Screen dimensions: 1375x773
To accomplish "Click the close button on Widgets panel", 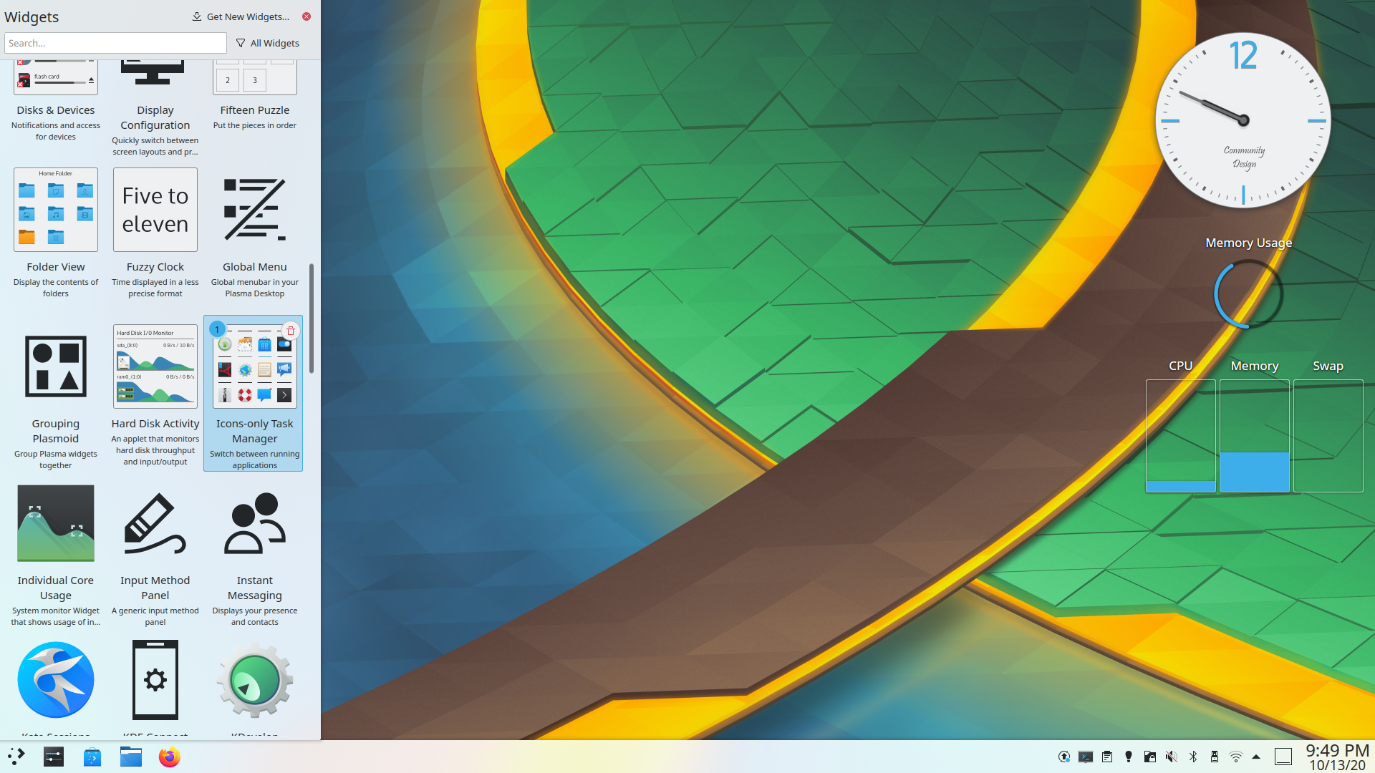I will point(307,16).
